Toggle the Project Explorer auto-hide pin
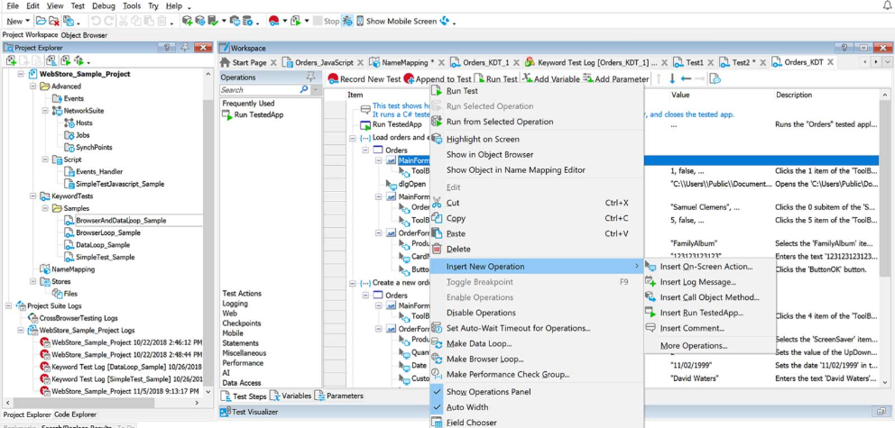895x428 pixels. coord(185,47)
